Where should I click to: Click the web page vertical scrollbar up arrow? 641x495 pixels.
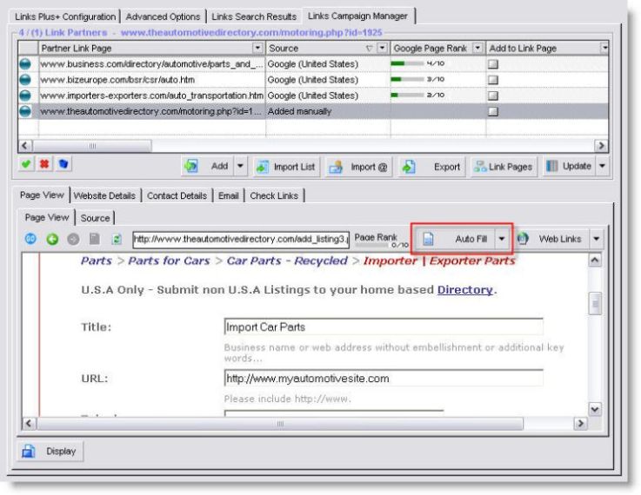[595, 260]
